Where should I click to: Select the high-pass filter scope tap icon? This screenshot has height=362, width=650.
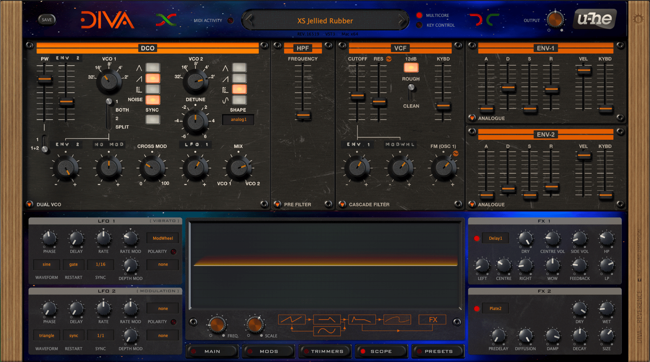(x=327, y=320)
